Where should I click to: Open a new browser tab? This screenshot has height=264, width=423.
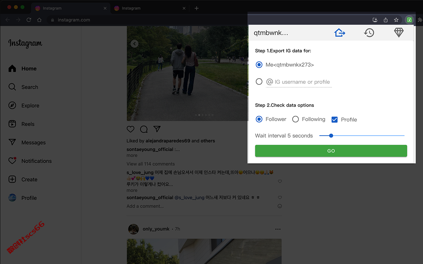click(197, 8)
